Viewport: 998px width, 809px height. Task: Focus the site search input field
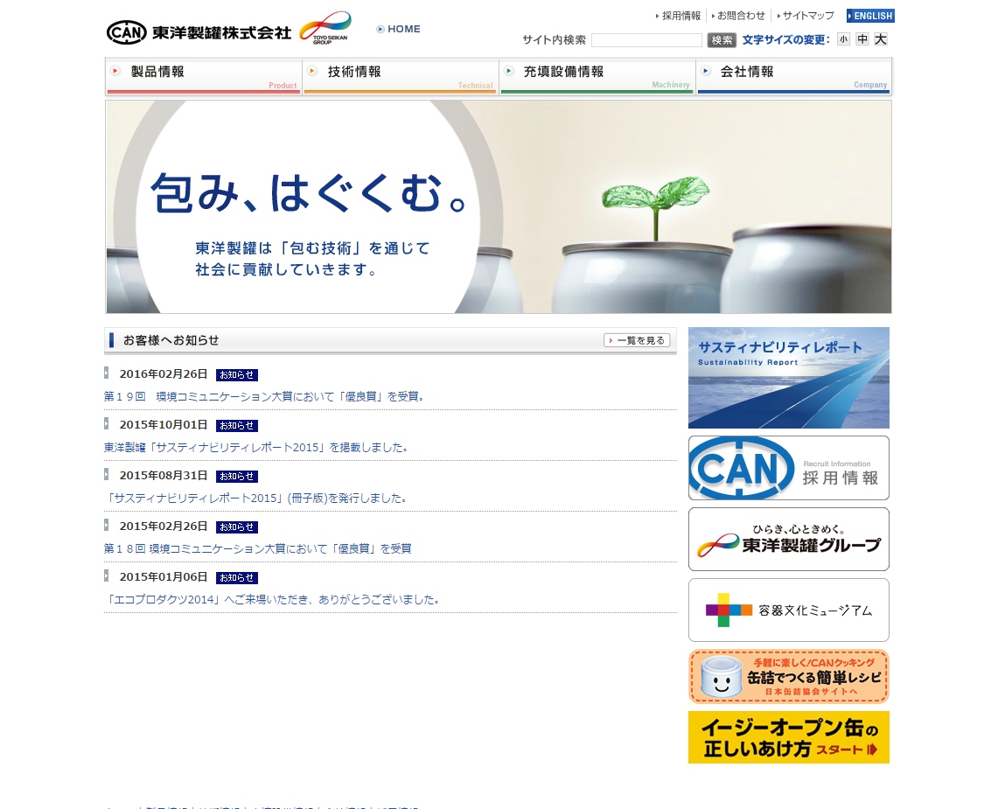point(646,40)
